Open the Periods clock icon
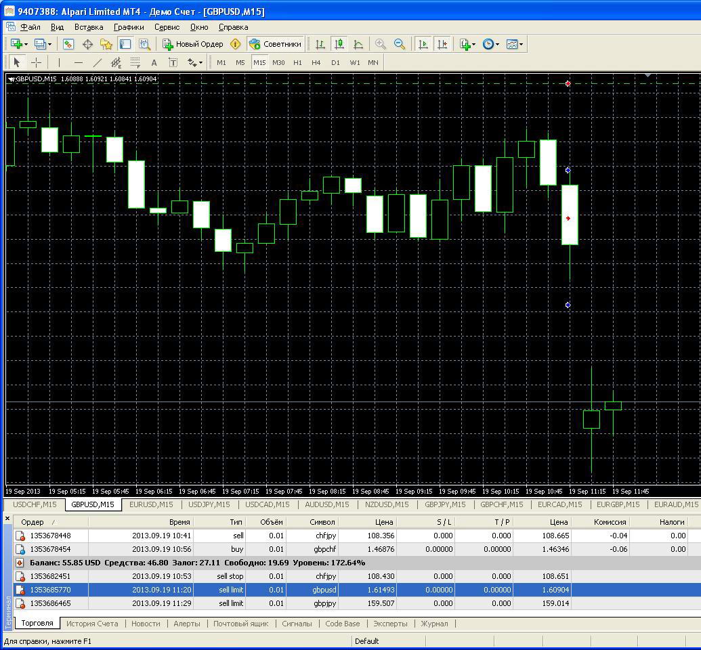Image resolution: width=701 pixels, height=650 pixels. tap(488, 44)
